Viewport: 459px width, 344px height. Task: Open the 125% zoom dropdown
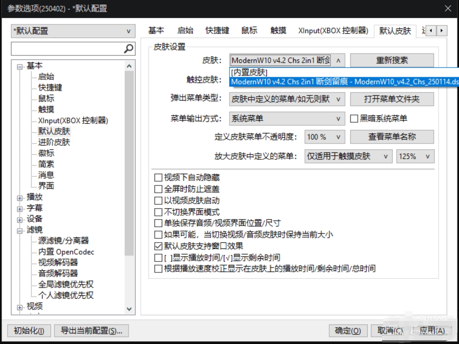point(415,156)
